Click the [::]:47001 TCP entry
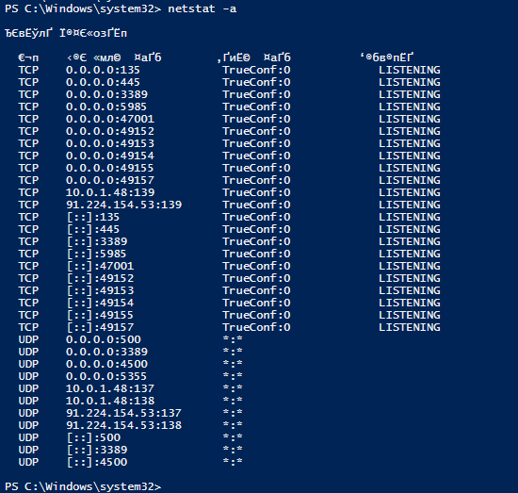 pyautogui.click(x=100, y=266)
